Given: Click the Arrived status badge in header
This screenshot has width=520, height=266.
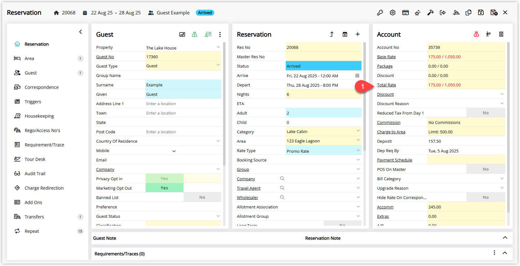Looking at the screenshot, I should tap(205, 13).
